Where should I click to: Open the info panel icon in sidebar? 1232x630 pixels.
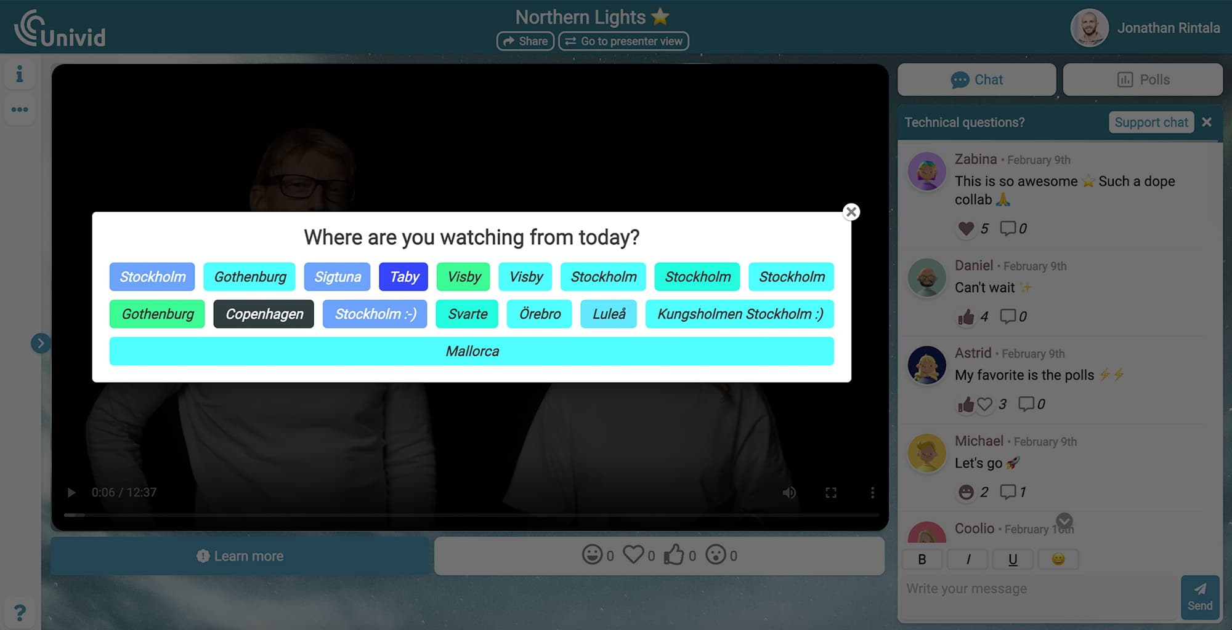coord(20,74)
